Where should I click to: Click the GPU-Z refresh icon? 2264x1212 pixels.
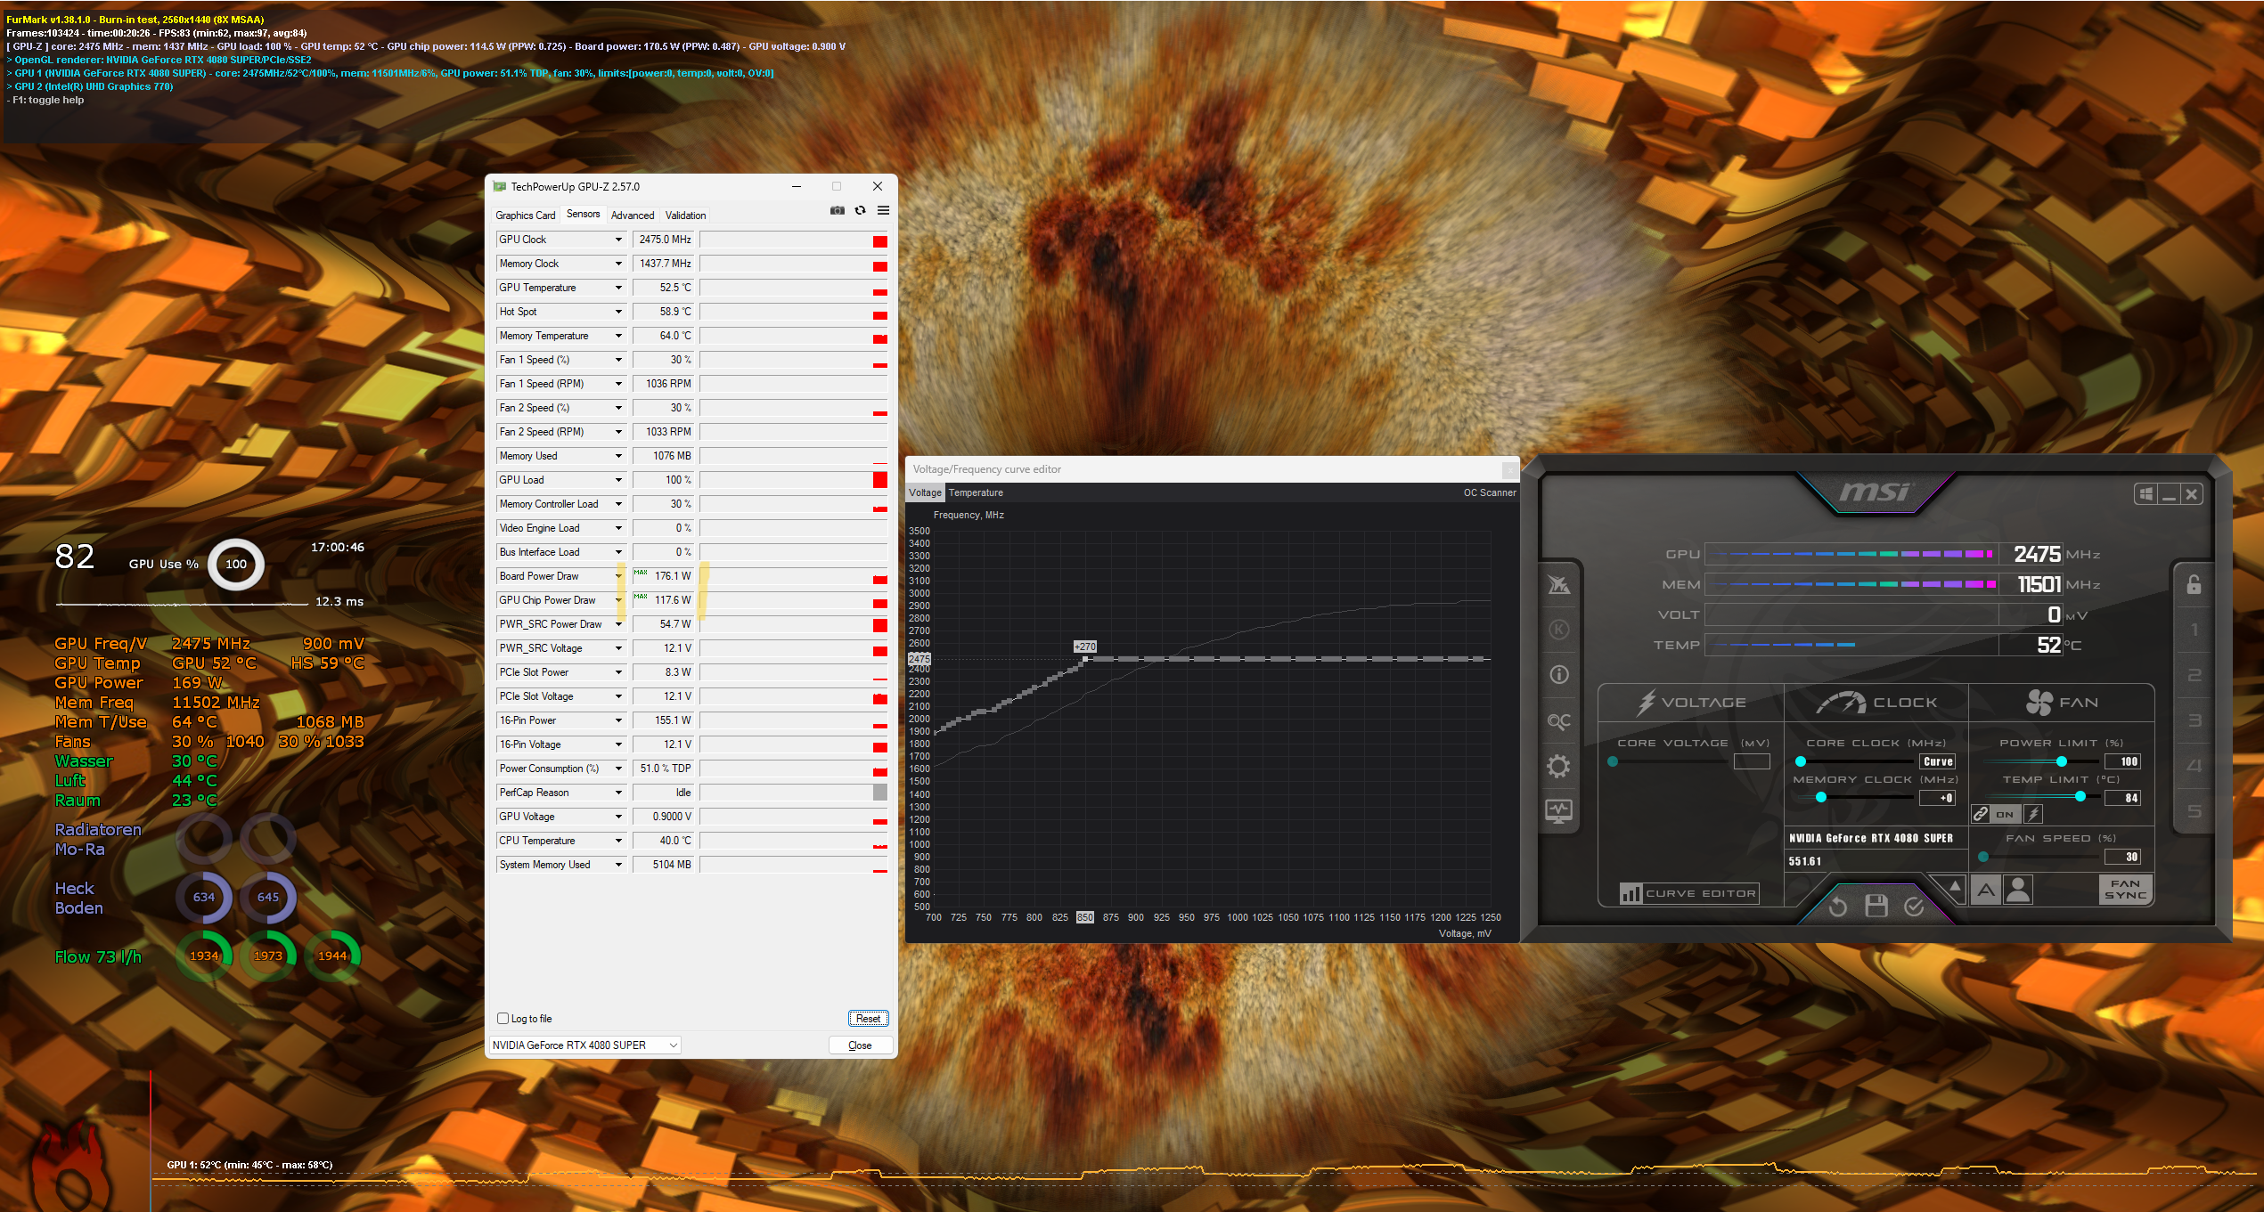click(x=860, y=211)
